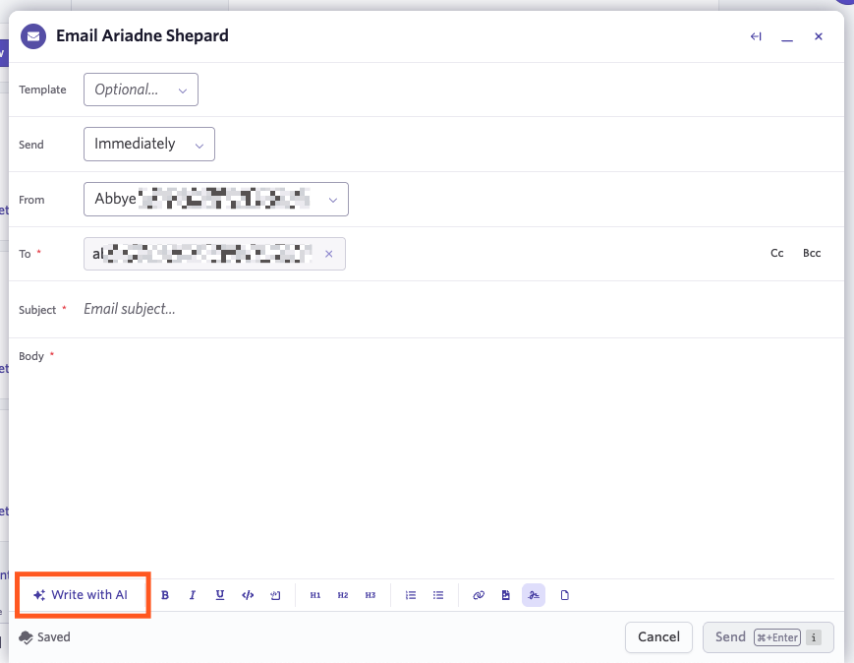Viewport: 854px width, 663px height.
Task: Insert a numbered list
Action: (x=411, y=595)
